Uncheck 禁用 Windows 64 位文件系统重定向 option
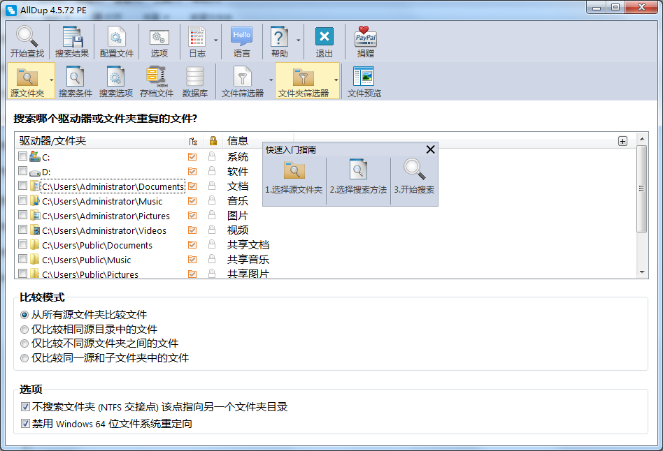This screenshot has height=451, width=663. pos(25,424)
